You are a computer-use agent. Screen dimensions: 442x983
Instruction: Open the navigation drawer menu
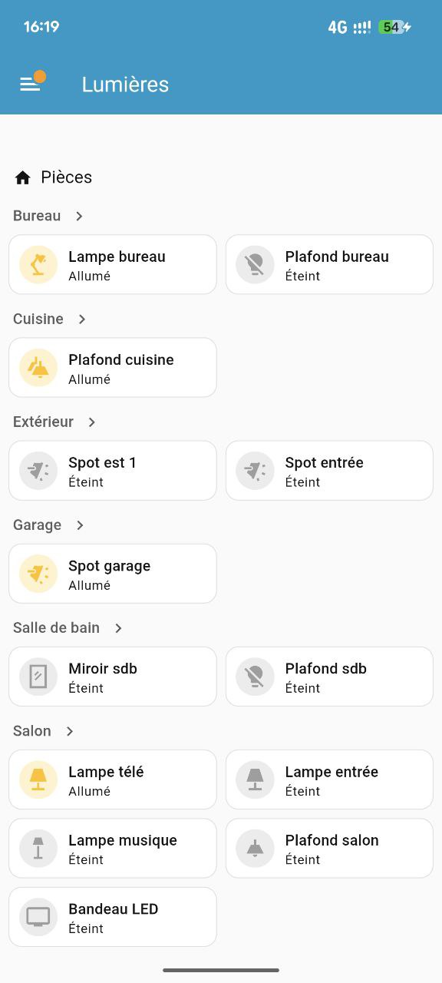click(31, 84)
